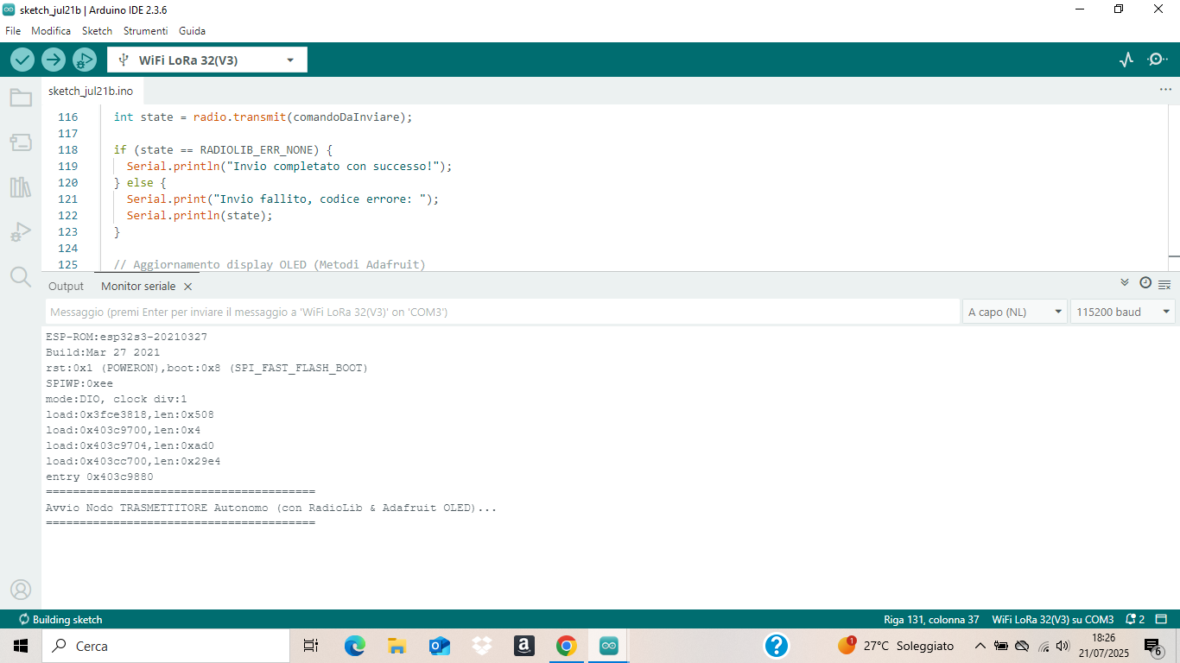1180x663 pixels.
Task: Open board selector WiFi LoRa 32(V3) dropdown
Action: click(207, 60)
